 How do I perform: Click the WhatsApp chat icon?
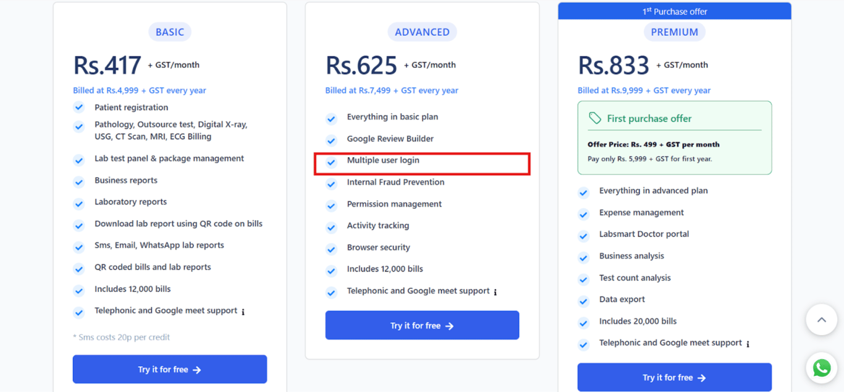(x=822, y=369)
